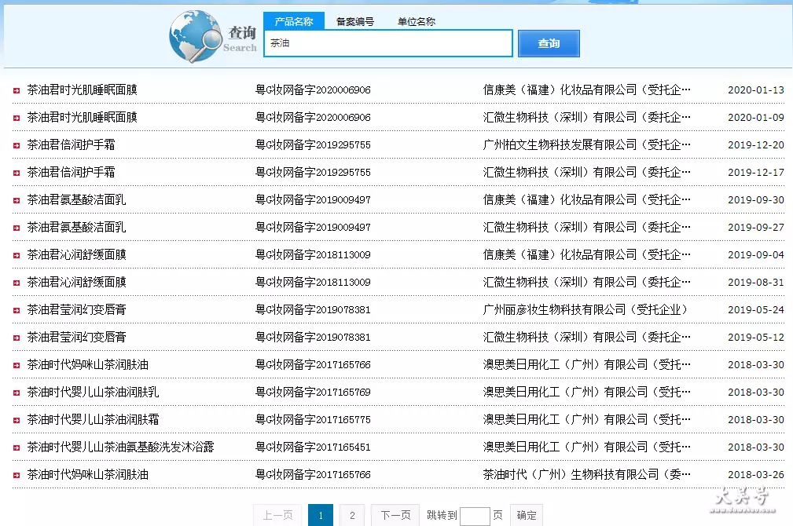The width and height of the screenshot is (793, 526).
Task: Click red arrow bullet beside 睡眠面膜 row dated 2020-01-13
Action: (x=17, y=90)
